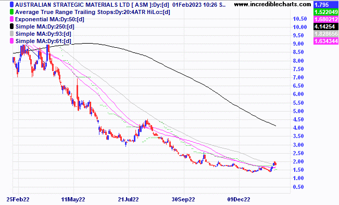Image resolution: width=339 pixels, height=205 pixels.
Task: Click the 1.634344 magenta MA value box
Action: click(x=326, y=41)
